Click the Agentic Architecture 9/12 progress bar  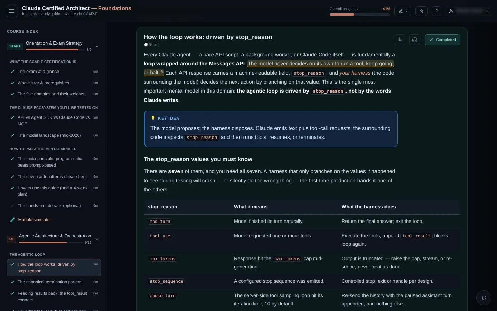click(x=51, y=243)
